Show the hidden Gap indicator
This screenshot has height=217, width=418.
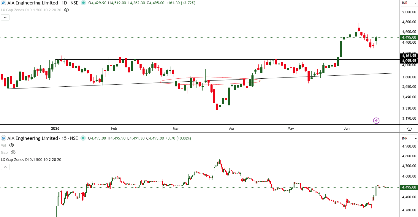[x=13, y=152]
